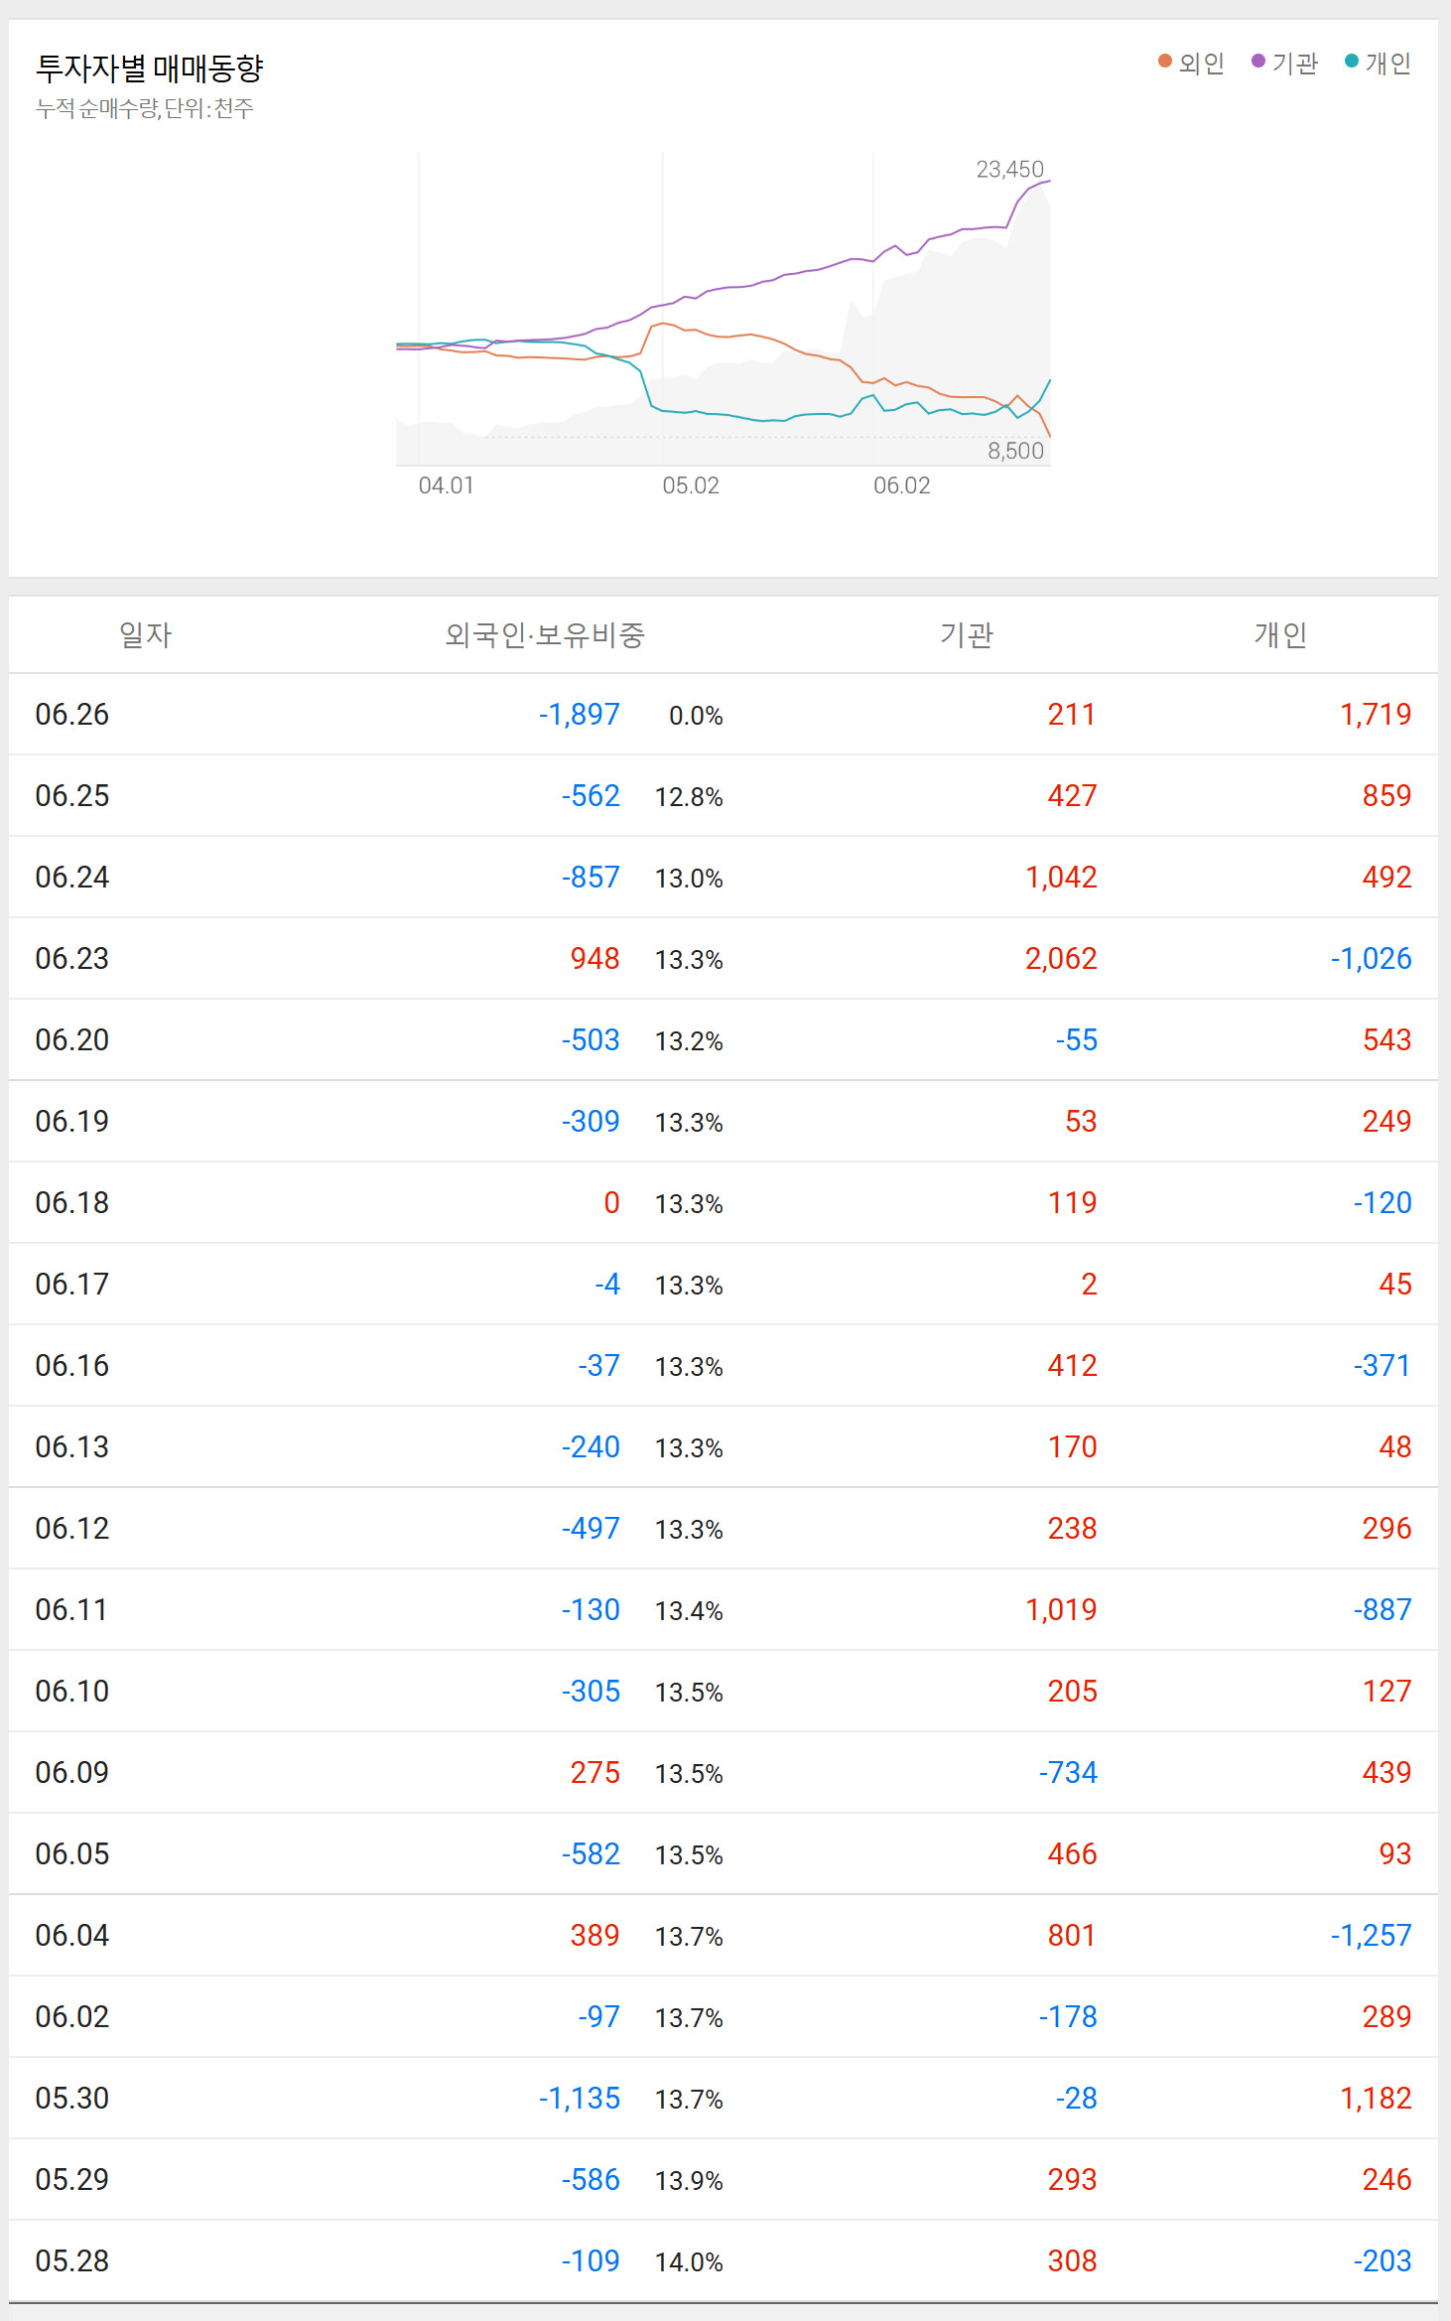Click the 8,500 baseline label on chart
This screenshot has height=2321, width=1451.
(x=1015, y=451)
